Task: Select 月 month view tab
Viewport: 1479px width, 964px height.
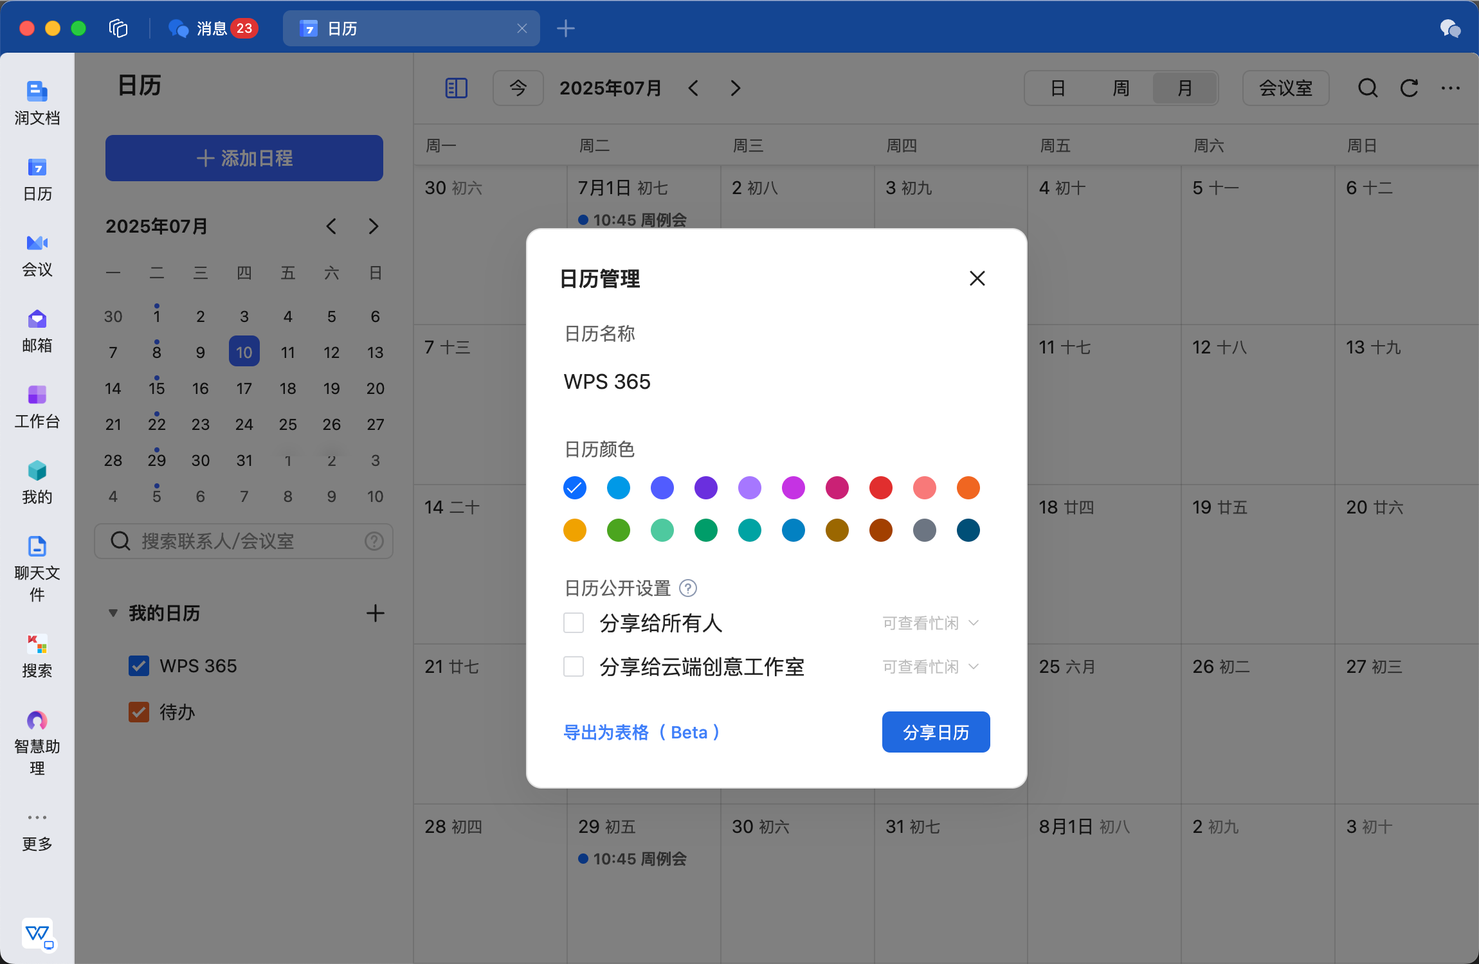Action: coord(1184,88)
